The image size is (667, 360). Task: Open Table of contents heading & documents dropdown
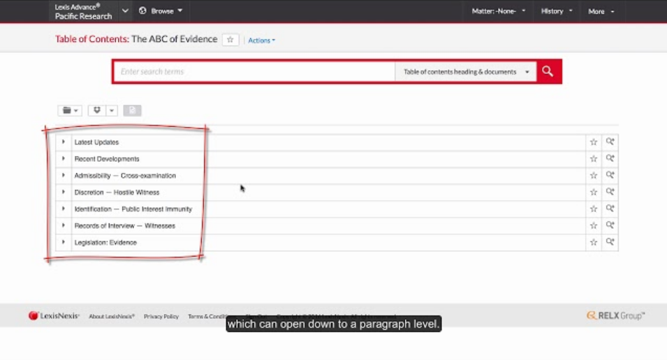coord(466,72)
